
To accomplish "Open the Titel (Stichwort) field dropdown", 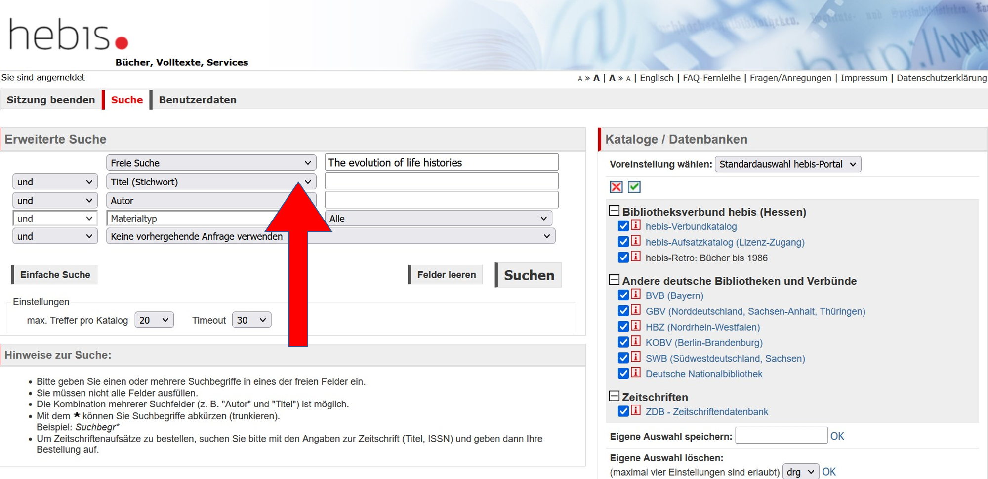I will point(211,182).
